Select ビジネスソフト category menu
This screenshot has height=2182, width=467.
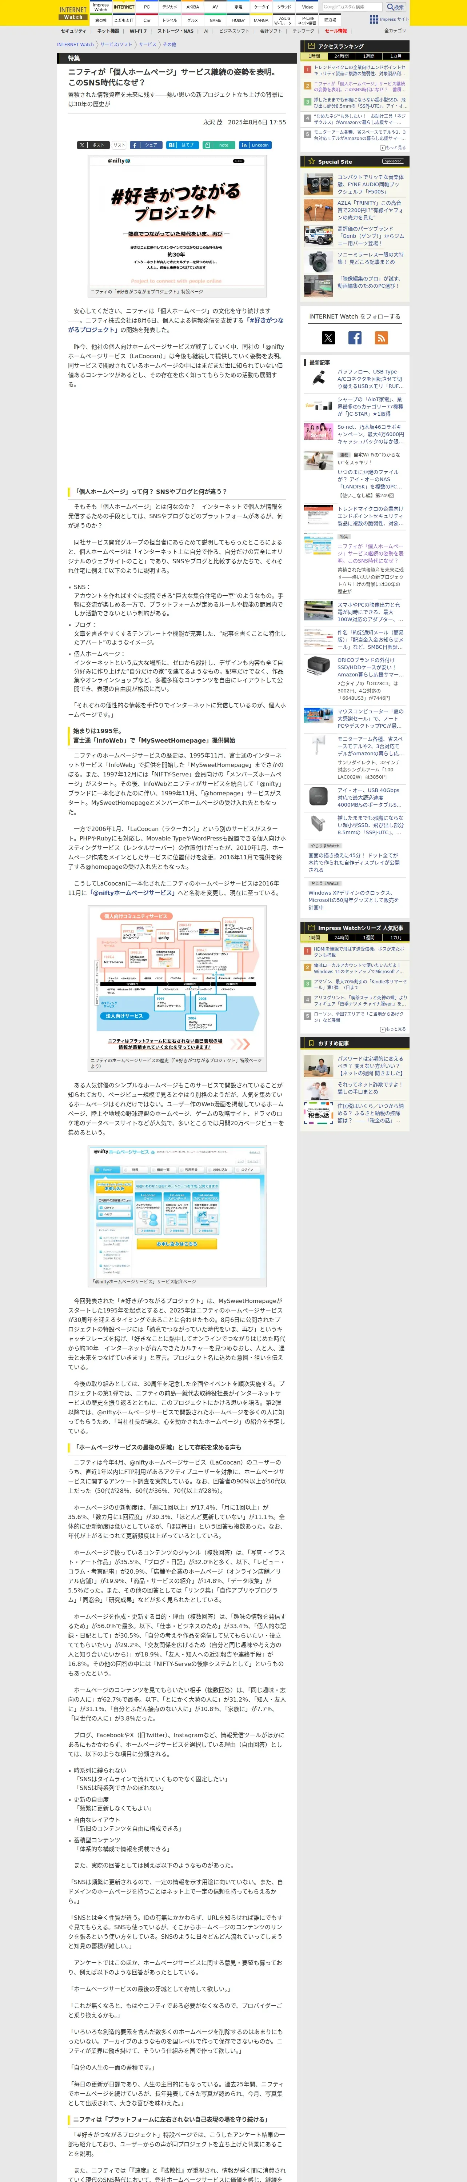pos(234,31)
